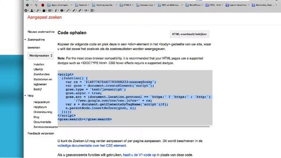Click the <gcse:search> code line
Viewport: 281px width, 158px height.
tap(85, 119)
